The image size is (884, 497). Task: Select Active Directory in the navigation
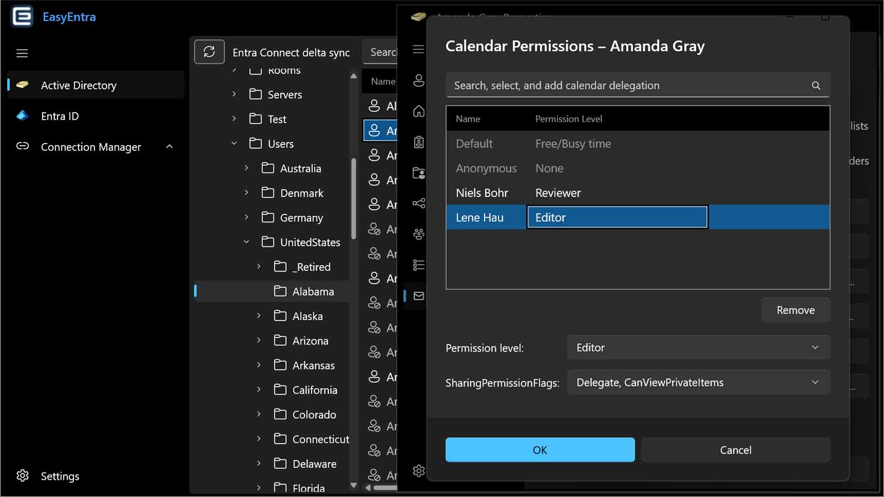pos(78,86)
